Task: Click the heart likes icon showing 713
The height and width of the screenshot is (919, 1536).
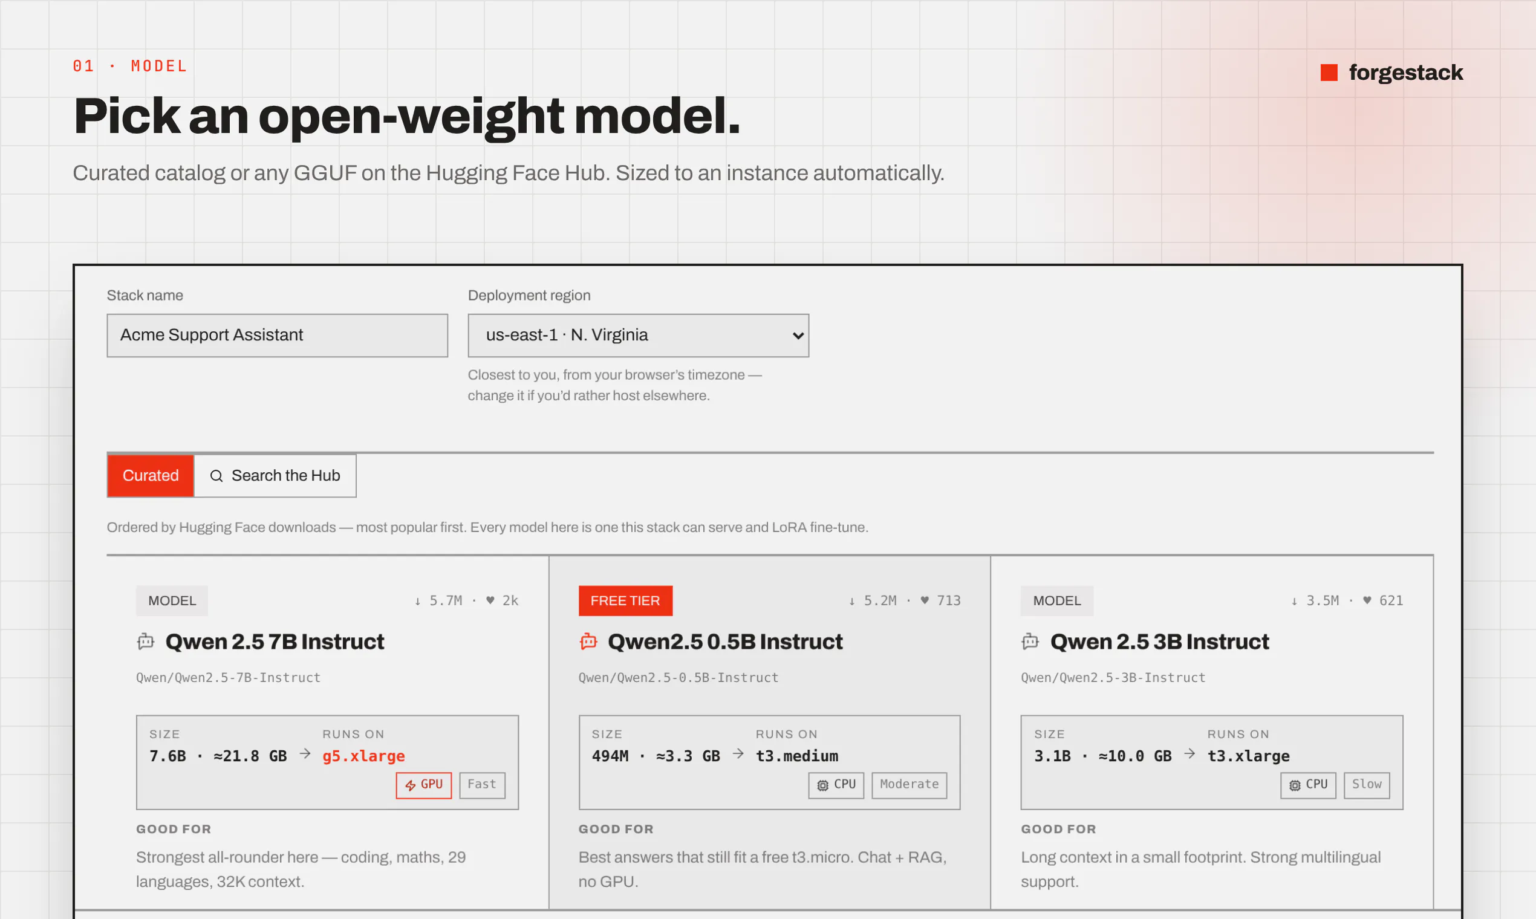Action: (x=925, y=600)
